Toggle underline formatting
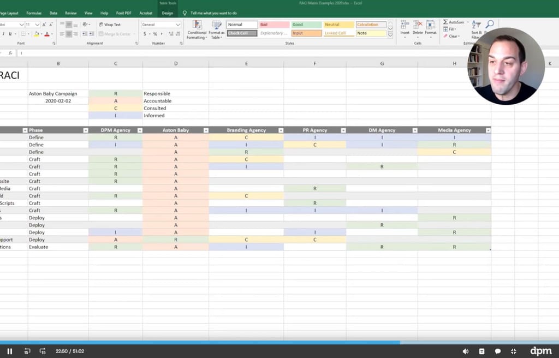559x358 pixels. click(x=10, y=34)
